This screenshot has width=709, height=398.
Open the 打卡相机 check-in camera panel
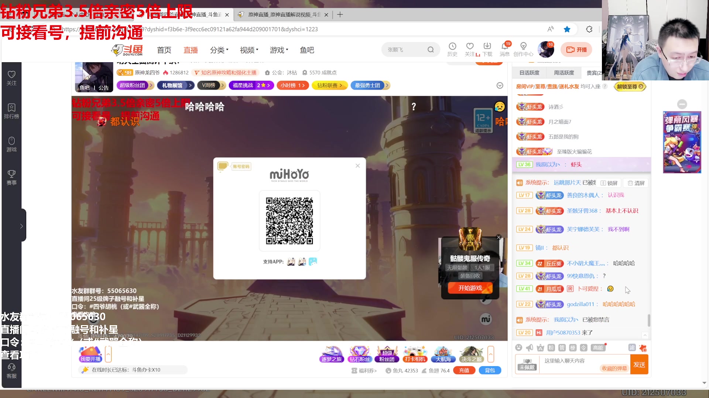(x=415, y=353)
